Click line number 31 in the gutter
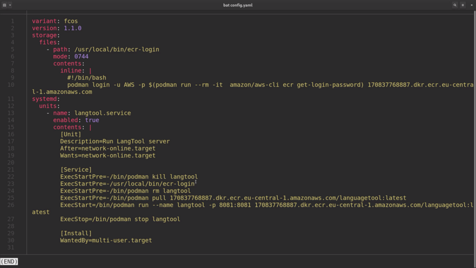This screenshot has width=476, height=268. pyautogui.click(x=11, y=247)
